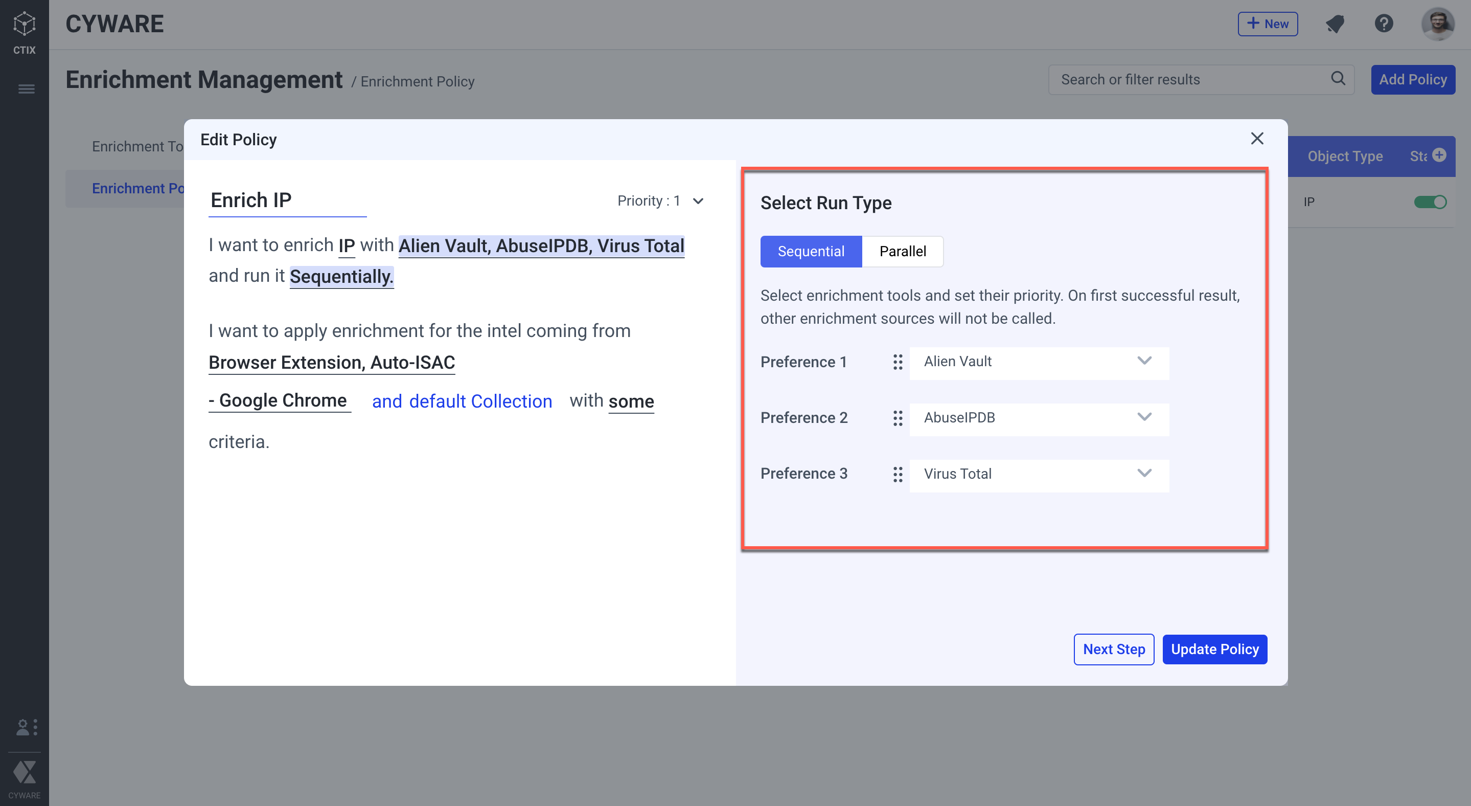Click the Next Step button
Screen dimensions: 1471x806
1114,650
